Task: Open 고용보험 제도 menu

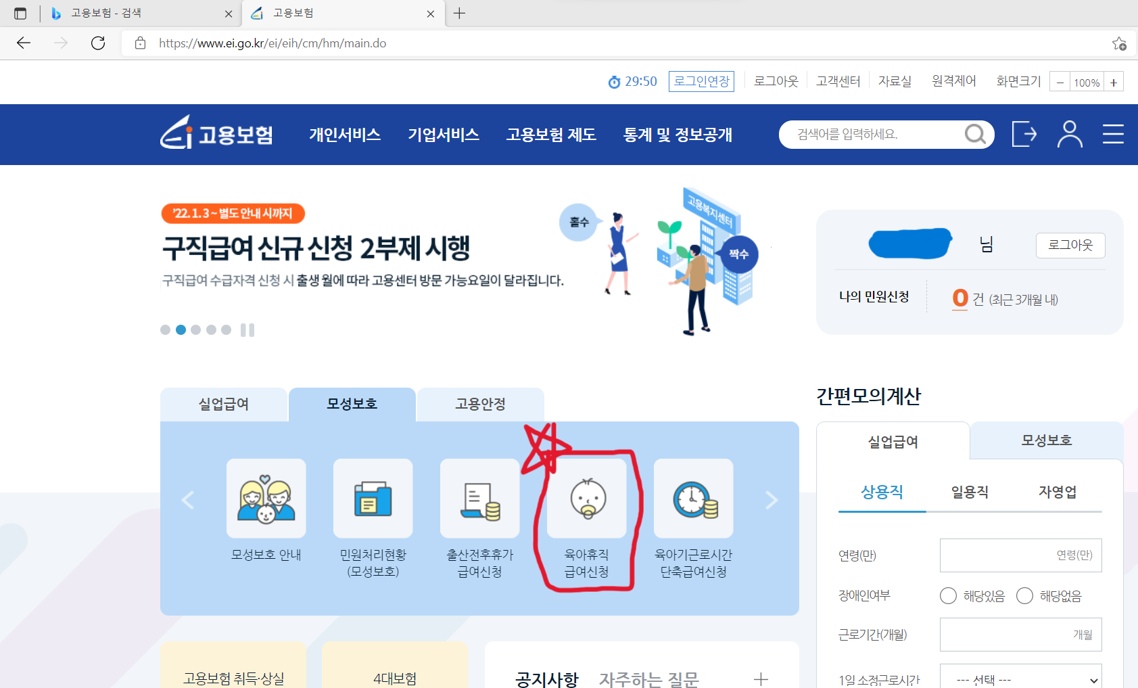Action: click(551, 135)
